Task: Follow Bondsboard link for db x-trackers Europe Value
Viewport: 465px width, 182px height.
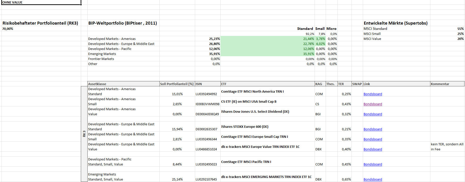Action: [x=373, y=149]
